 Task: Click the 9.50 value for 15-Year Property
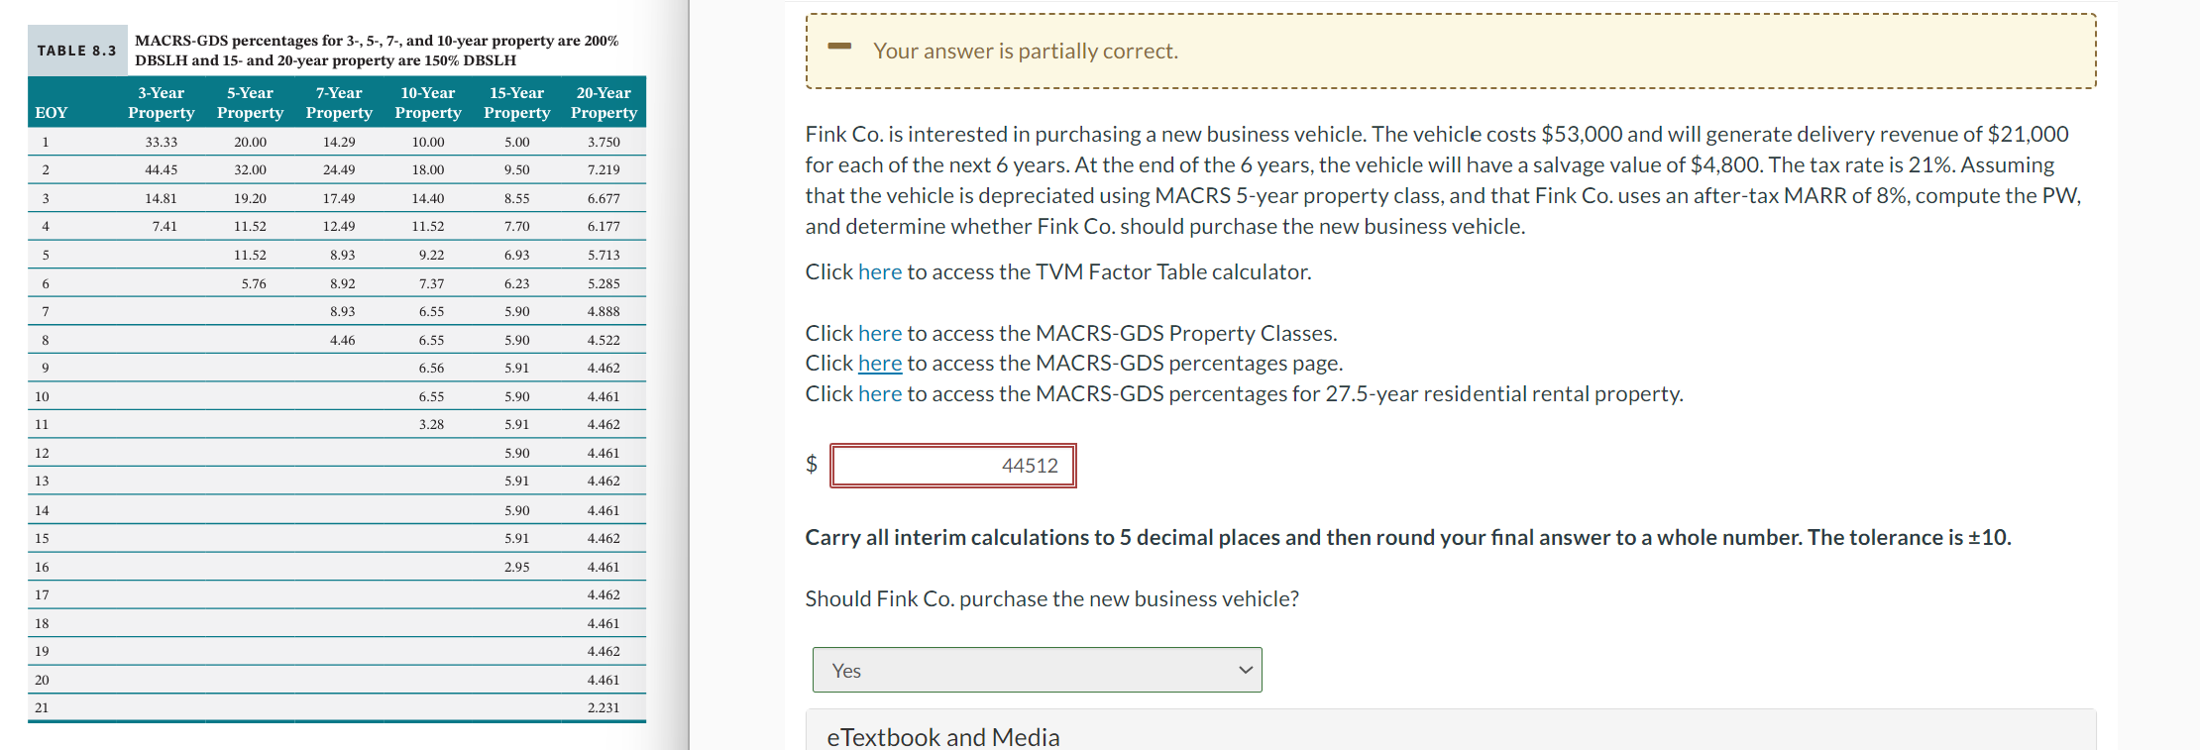coord(516,169)
